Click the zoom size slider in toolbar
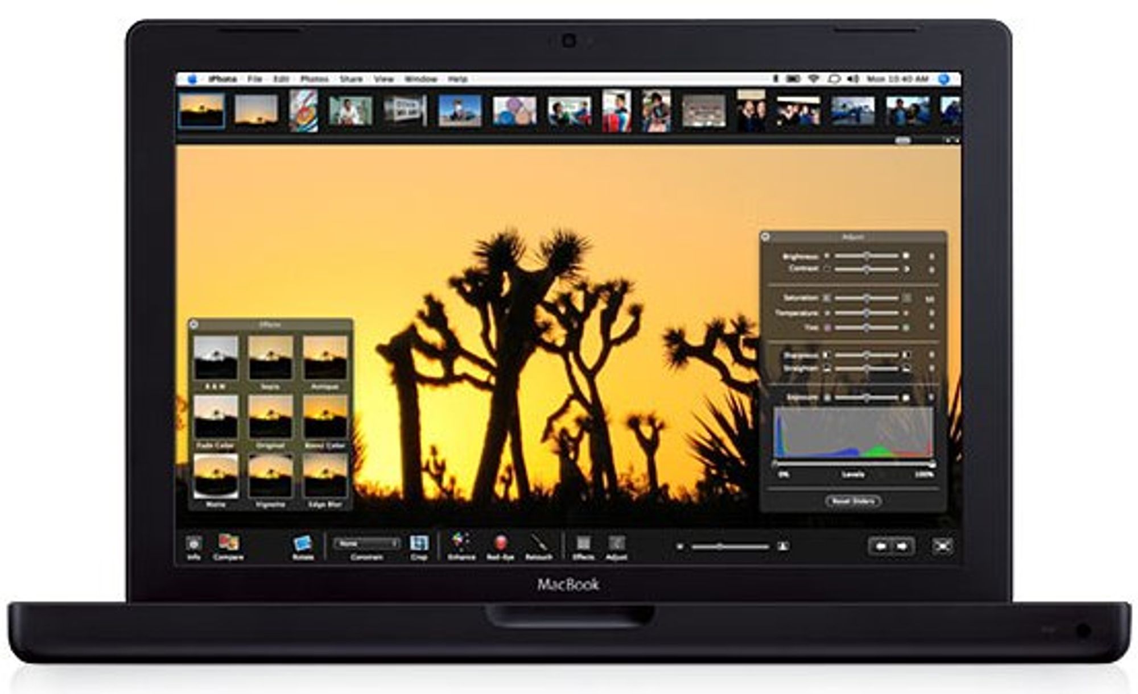Viewport: 1138px width, 694px height. [x=731, y=547]
